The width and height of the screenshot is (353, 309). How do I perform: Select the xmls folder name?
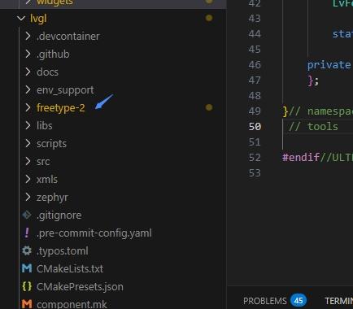click(47, 179)
